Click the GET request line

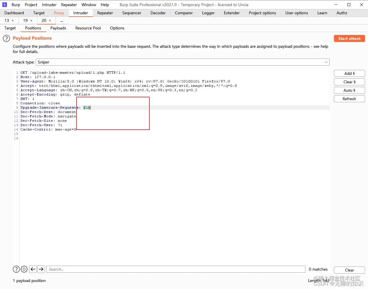[x=73, y=73]
